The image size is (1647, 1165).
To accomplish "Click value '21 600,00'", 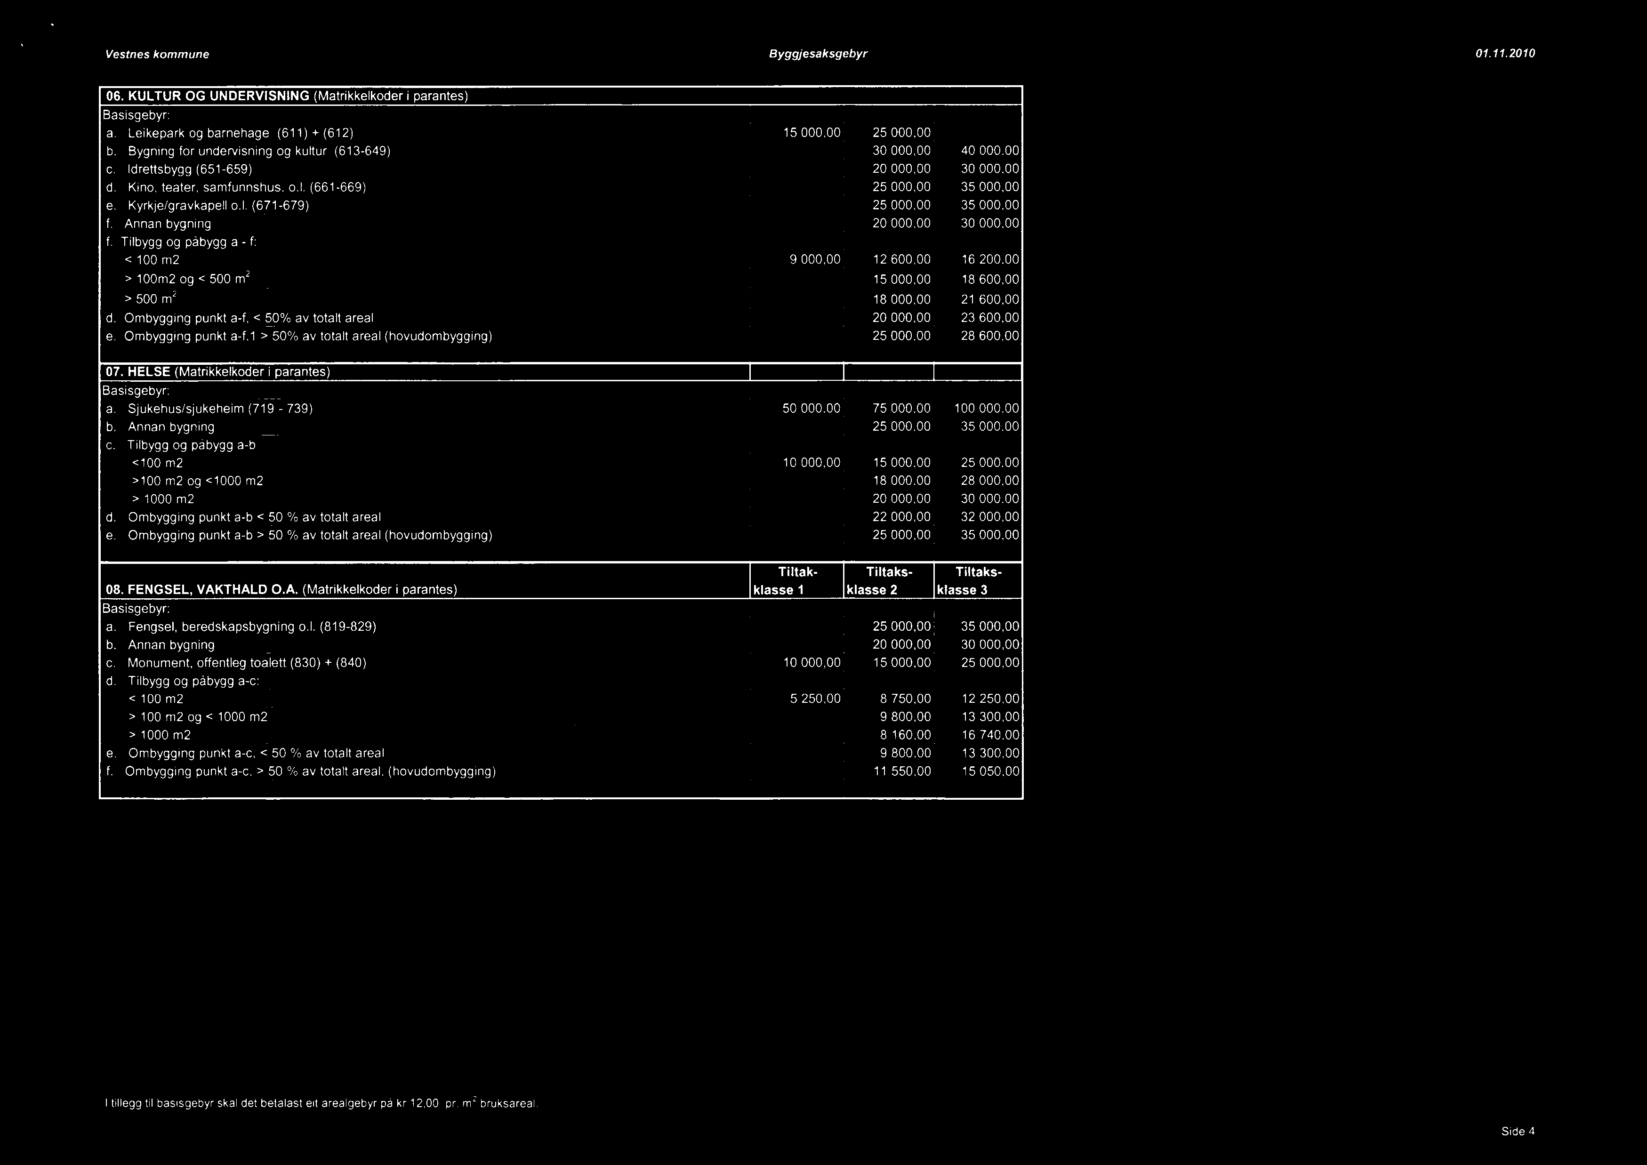I will 990,300.
